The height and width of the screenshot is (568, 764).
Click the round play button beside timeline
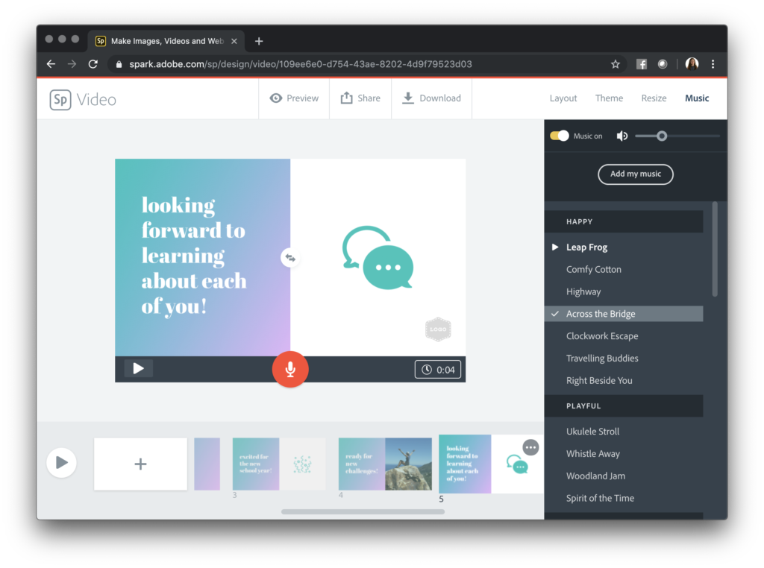(x=61, y=463)
